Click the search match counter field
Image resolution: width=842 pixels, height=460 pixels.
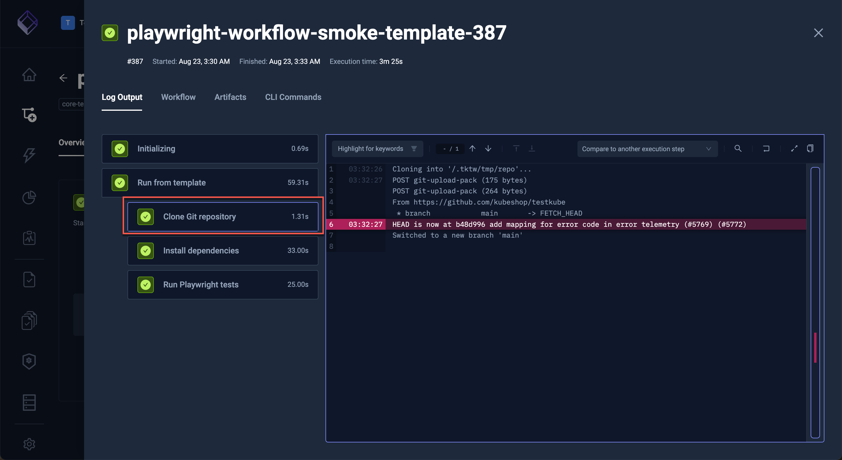tap(450, 149)
